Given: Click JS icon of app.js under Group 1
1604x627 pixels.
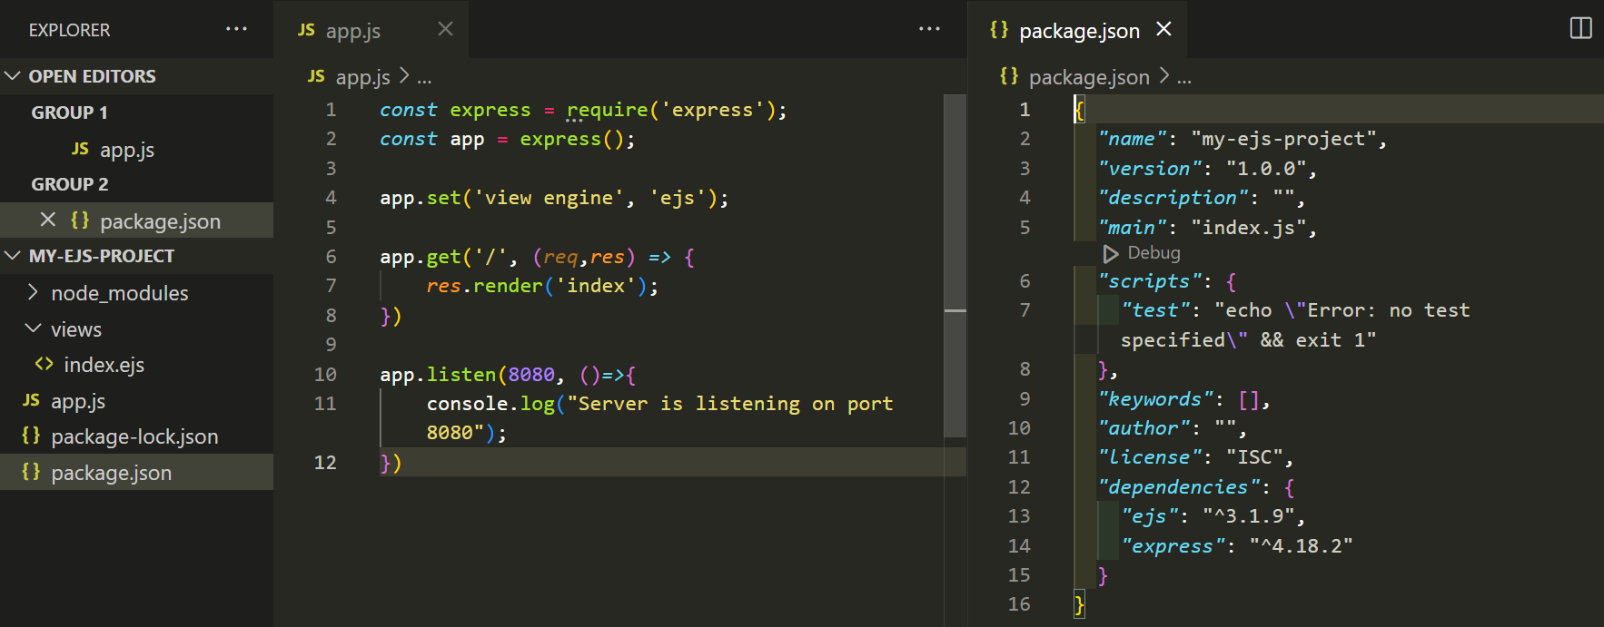Looking at the screenshot, I should [81, 149].
